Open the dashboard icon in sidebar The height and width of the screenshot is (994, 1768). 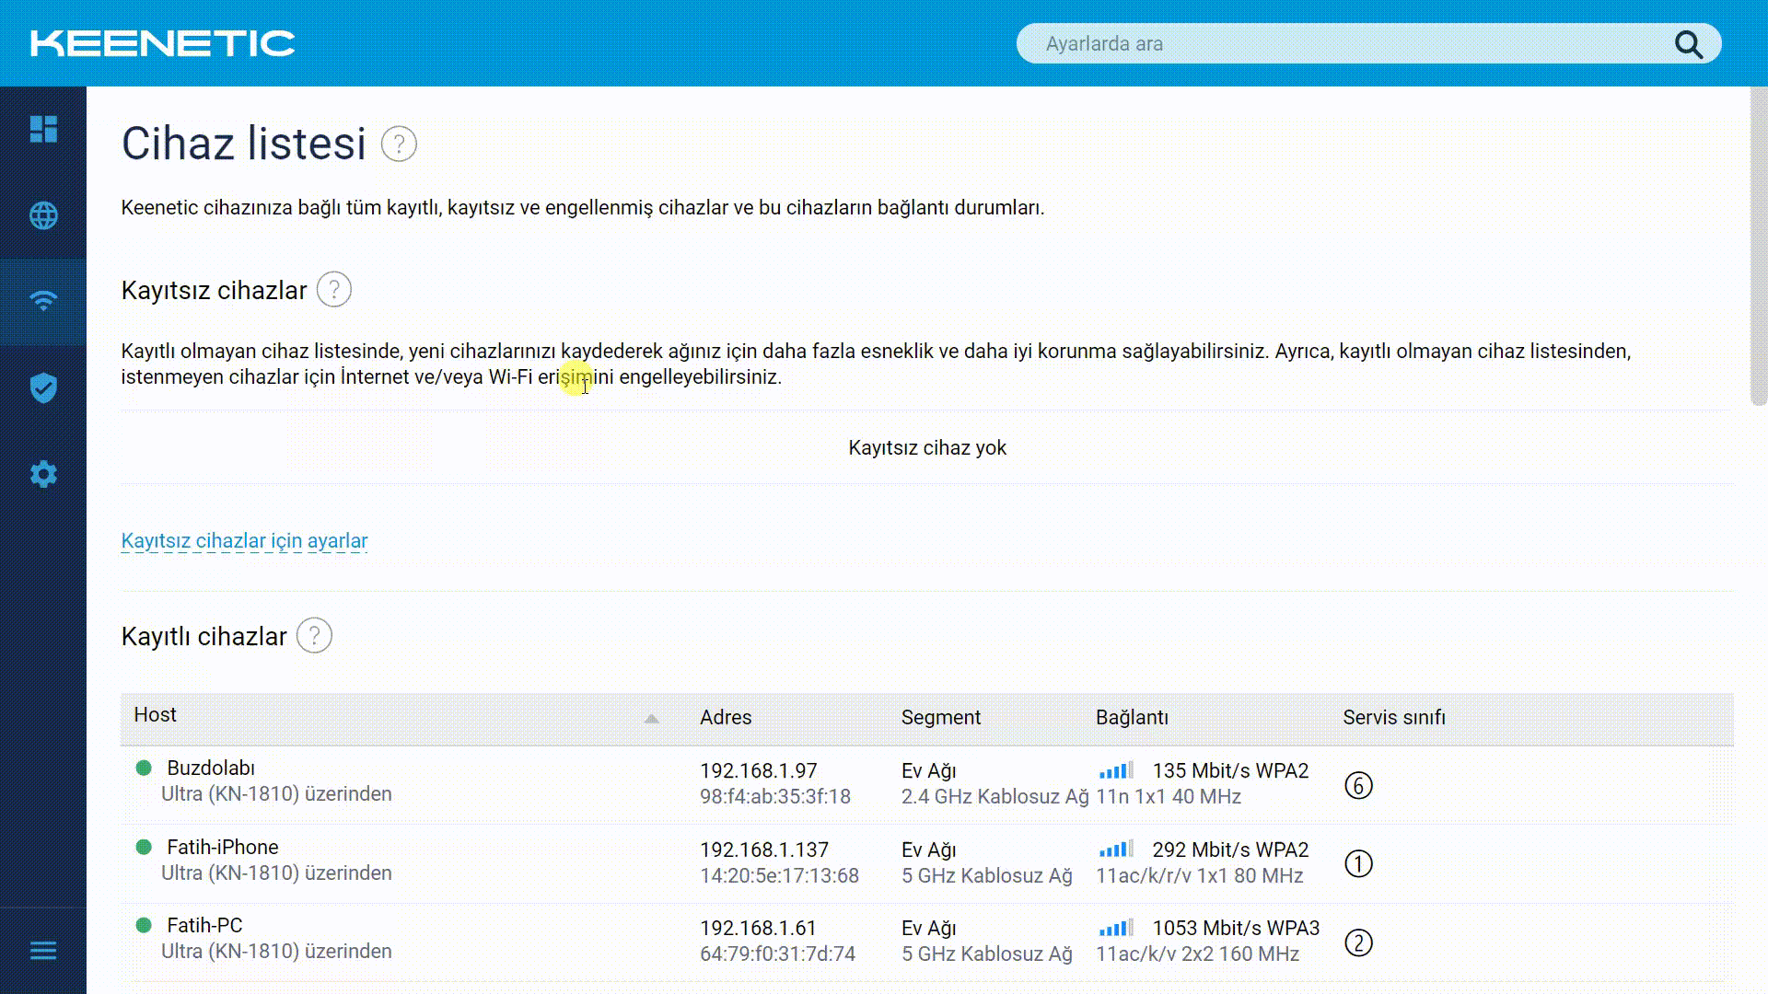coord(43,129)
